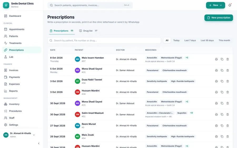The width and height of the screenshot is (237, 148).
Task: Click the Smile Dental Clinic tooth logo
Action: (6, 5)
